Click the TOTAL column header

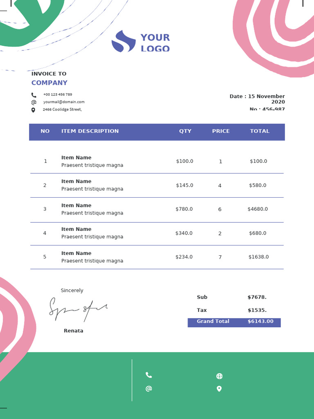260,131
